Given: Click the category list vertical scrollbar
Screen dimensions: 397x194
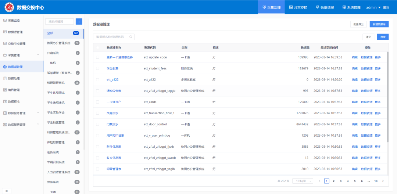Looking at the screenshot, I should [84, 89].
